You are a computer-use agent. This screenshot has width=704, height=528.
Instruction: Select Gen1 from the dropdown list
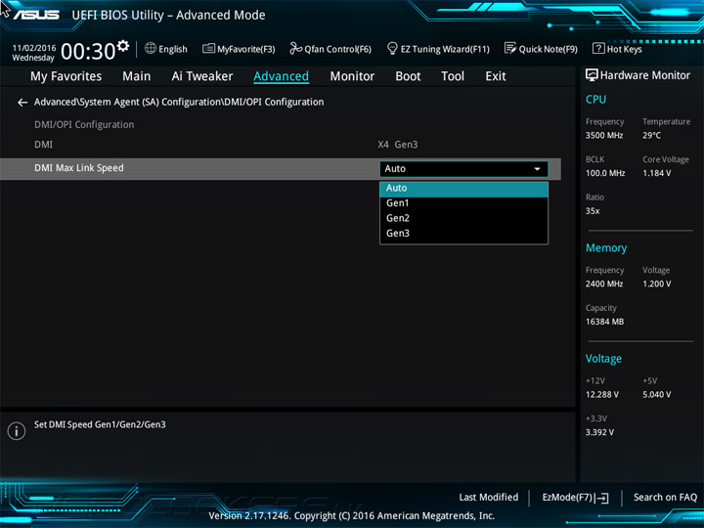click(398, 203)
